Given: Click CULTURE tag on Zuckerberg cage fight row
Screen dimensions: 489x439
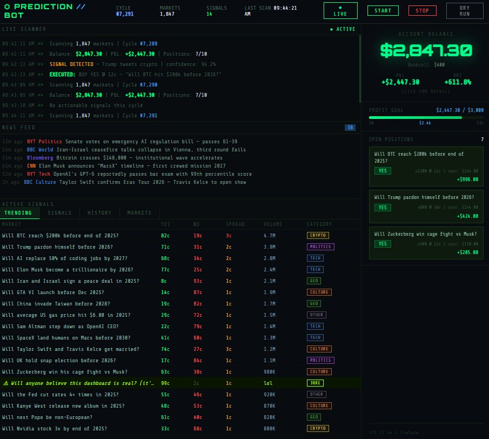Looking at the screenshot, I should [x=319, y=371].
